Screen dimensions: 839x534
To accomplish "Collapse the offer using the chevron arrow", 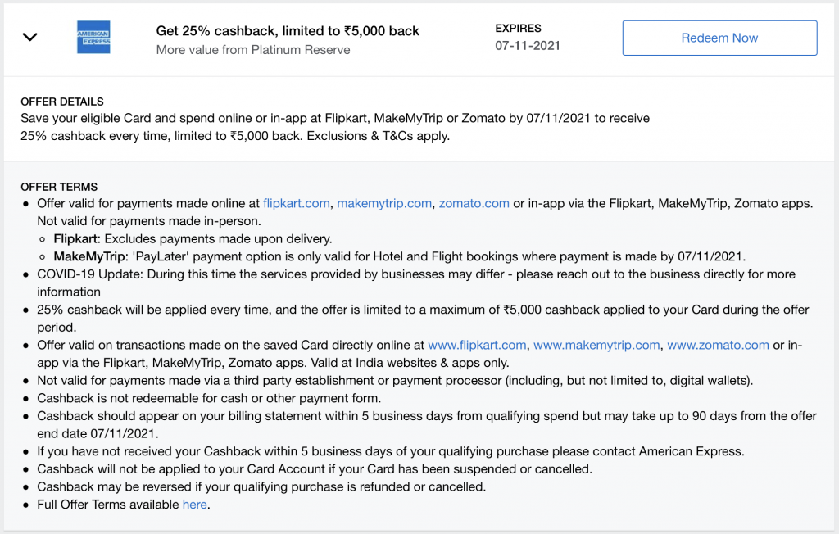I will click(30, 37).
